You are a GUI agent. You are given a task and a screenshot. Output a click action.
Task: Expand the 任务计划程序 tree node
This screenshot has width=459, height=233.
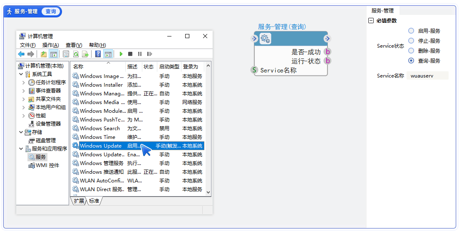24,83
